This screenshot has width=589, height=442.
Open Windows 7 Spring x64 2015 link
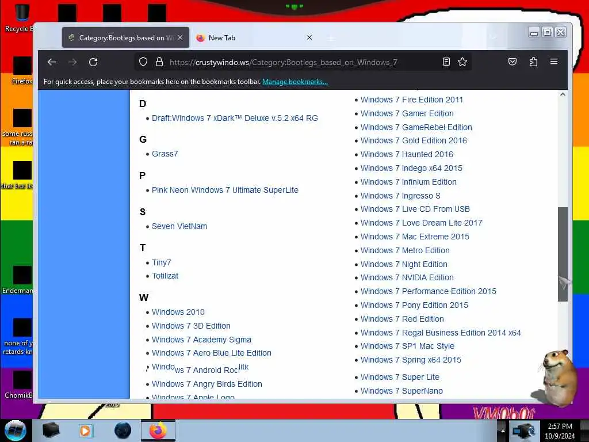(x=411, y=360)
